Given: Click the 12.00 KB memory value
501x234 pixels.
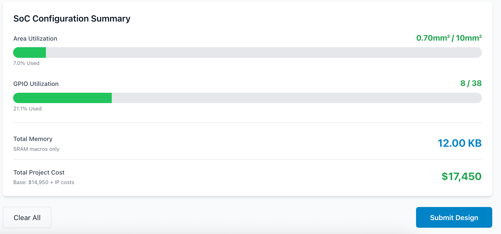Looking at the screenshot, I should tap(460, 143).
